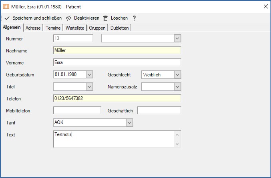Expand the Tarif dropdown showing AOK
271x178 pixels.
click(x=129, y=123)
